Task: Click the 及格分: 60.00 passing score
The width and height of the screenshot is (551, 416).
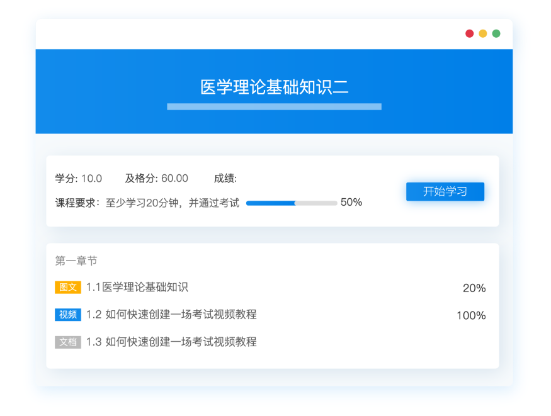Action: [x=156, y=178]
